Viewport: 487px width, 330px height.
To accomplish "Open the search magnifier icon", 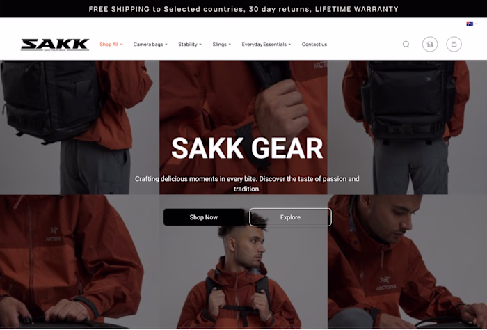I will [406, 44].
